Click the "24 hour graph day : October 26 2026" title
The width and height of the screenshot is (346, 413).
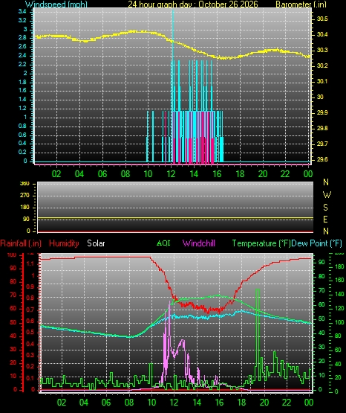coord(193,4)
